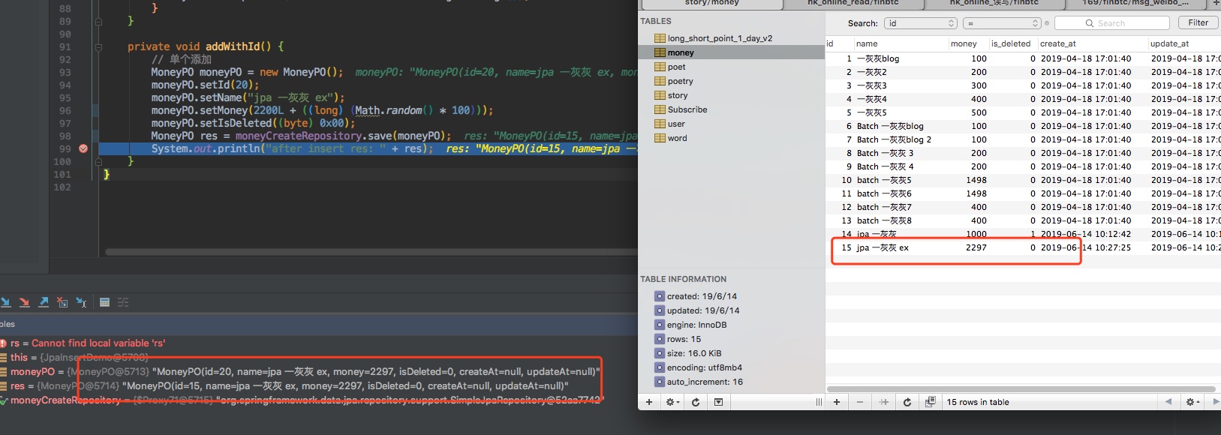Open Evaluate Expression calculator icon
This screenshot has width=1221, height=435.
tap(104, 302)
